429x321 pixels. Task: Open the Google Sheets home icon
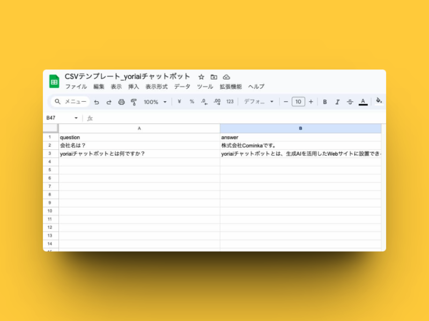pyautogui.click(x=54, y=81)
